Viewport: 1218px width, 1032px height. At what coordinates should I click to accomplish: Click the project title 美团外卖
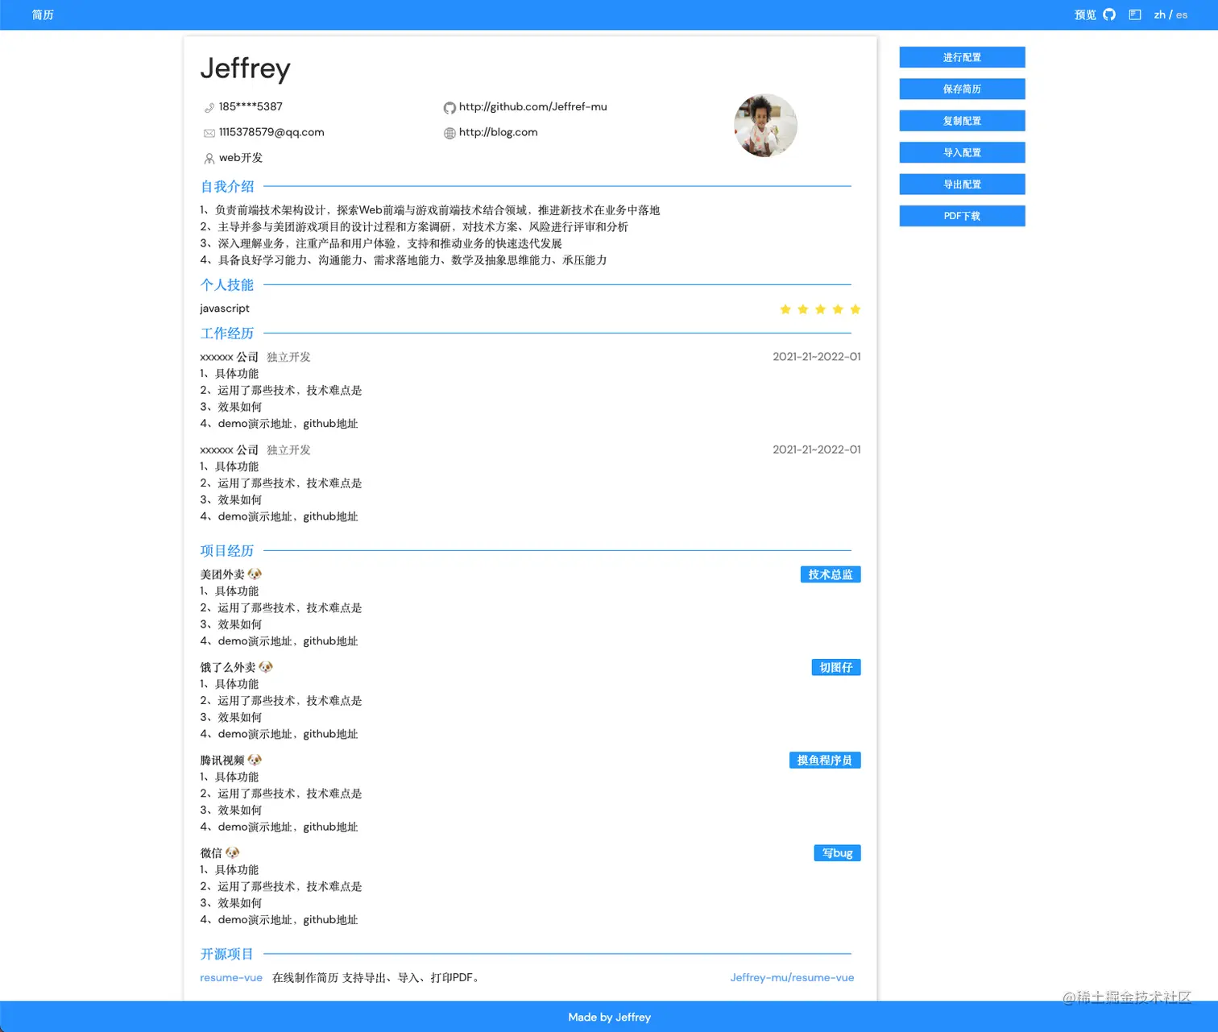(x=222, y=574)
